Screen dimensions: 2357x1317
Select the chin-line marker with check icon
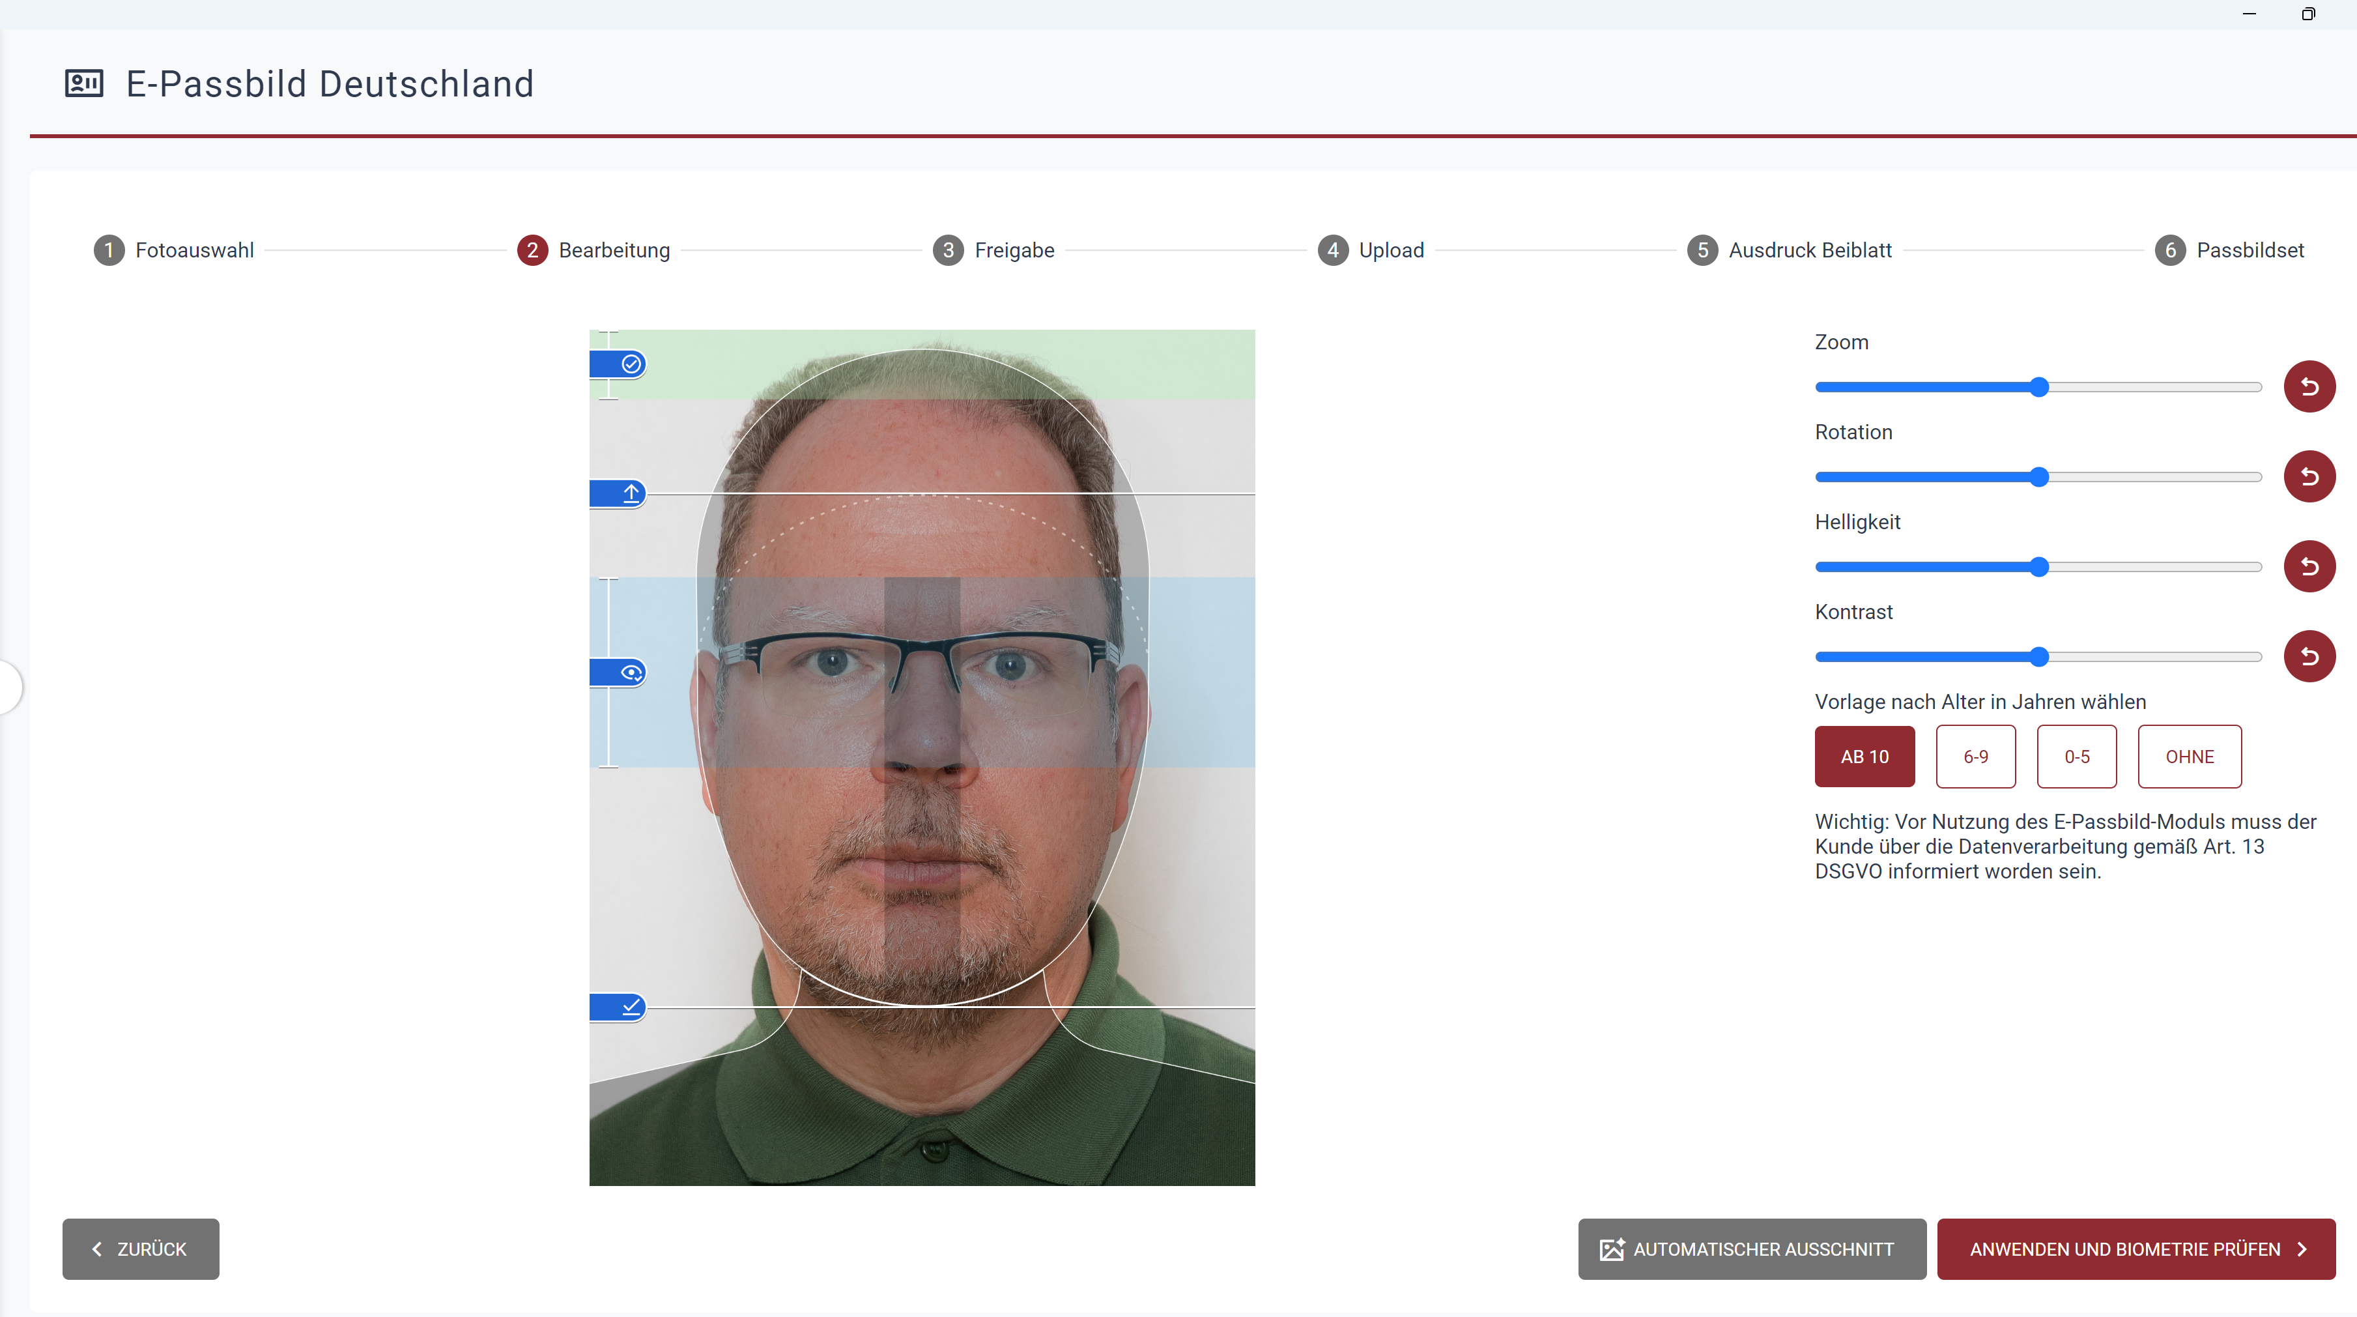618,1007
